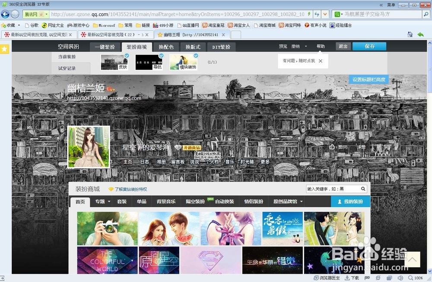Viewport: 432px width, 282px height.
Task: Select 试穿记录 in the side list
Action: pyautogui.click(x=67, y=68)
